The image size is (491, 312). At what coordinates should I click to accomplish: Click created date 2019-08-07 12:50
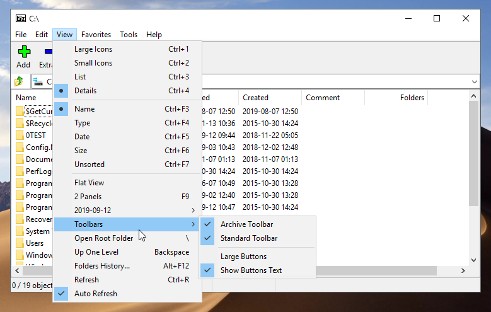click(x=270, y=111)
